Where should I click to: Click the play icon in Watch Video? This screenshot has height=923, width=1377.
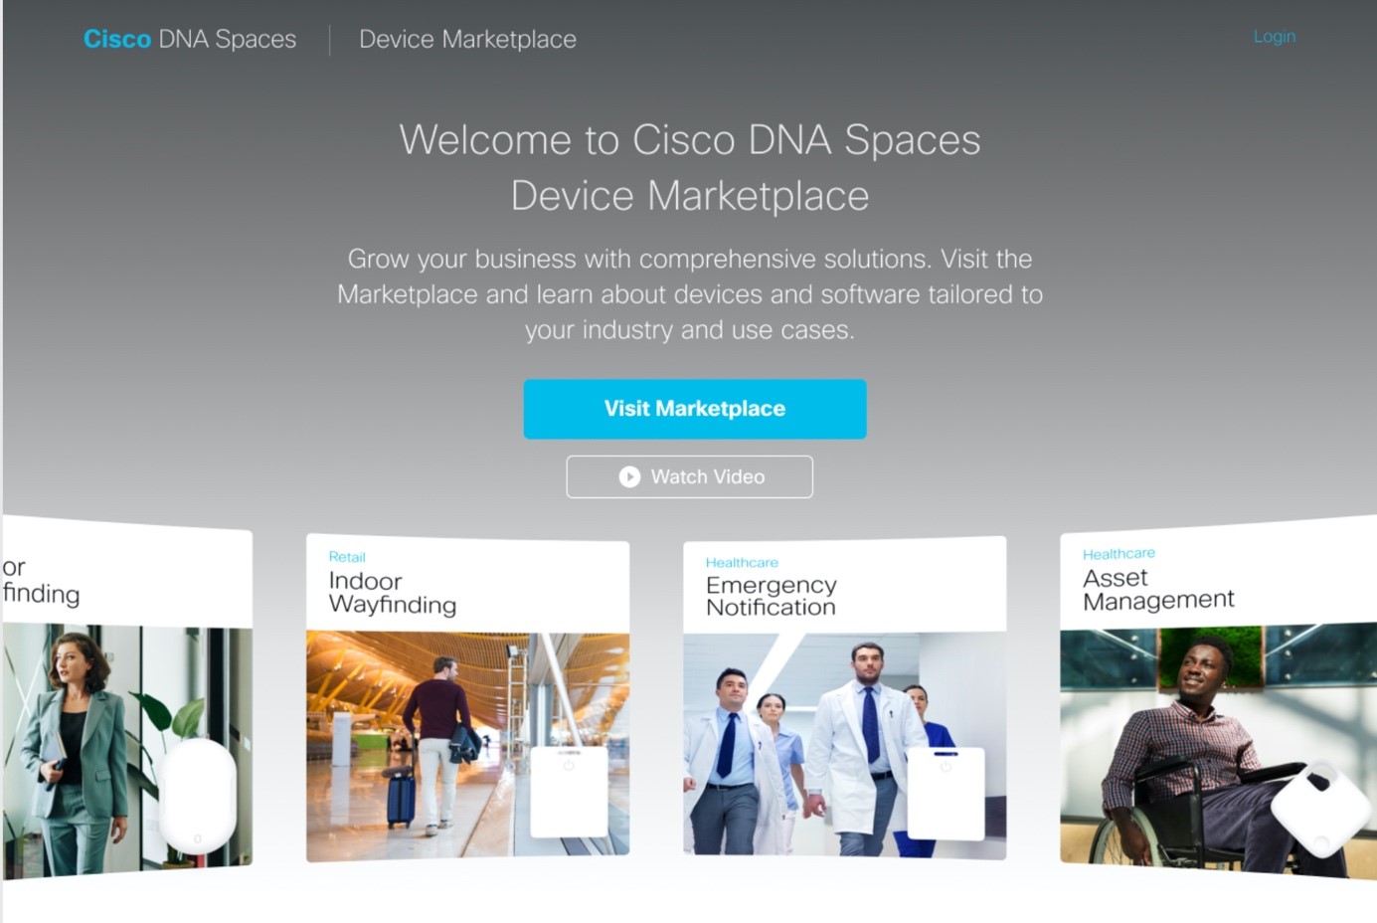pos(629,477)
